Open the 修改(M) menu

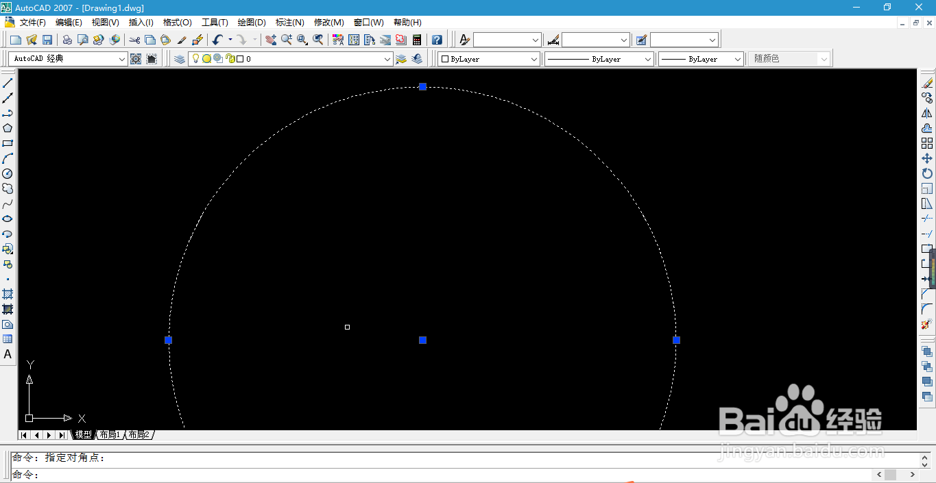click(329, 23)
